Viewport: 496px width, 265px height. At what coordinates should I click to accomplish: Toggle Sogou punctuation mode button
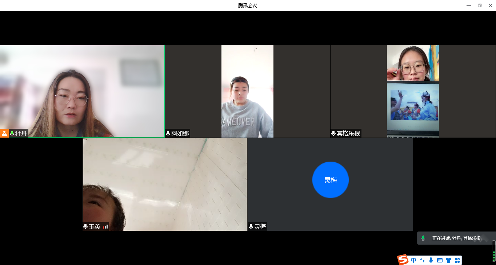pos(422,260)
